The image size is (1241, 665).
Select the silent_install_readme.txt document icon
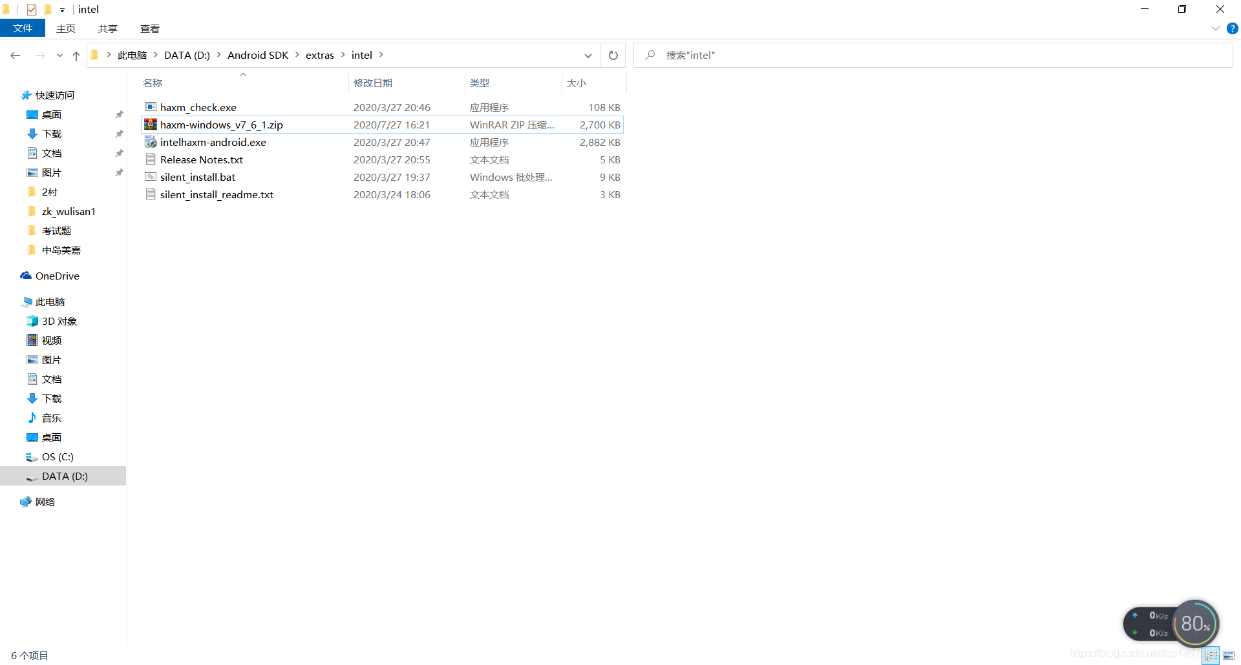[151, 194]
